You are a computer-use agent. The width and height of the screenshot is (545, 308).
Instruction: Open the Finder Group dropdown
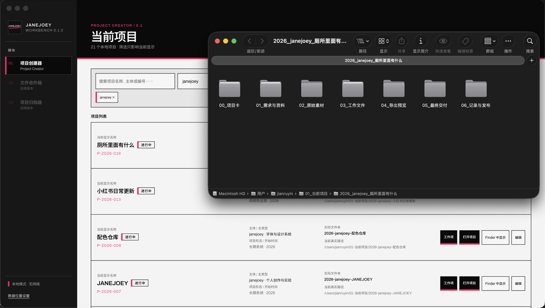coord(490,41)
